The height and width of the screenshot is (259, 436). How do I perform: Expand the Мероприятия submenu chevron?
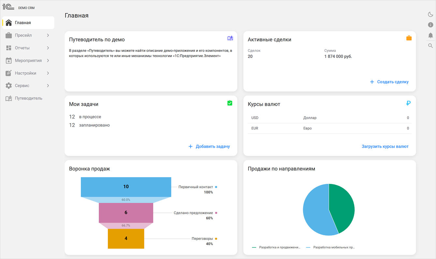[x=48, y=61]
